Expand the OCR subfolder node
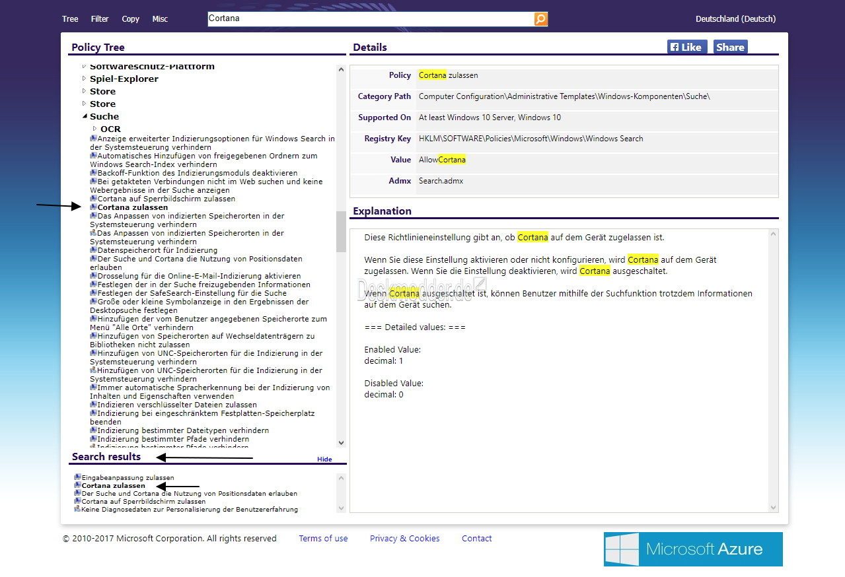 (94, 129)
